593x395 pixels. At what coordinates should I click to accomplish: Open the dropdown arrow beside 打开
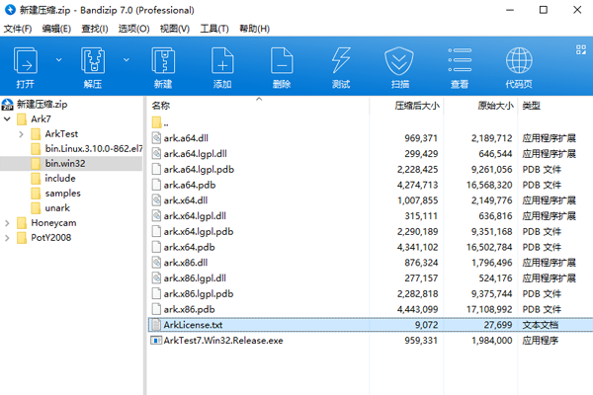(x=57, y=60)
